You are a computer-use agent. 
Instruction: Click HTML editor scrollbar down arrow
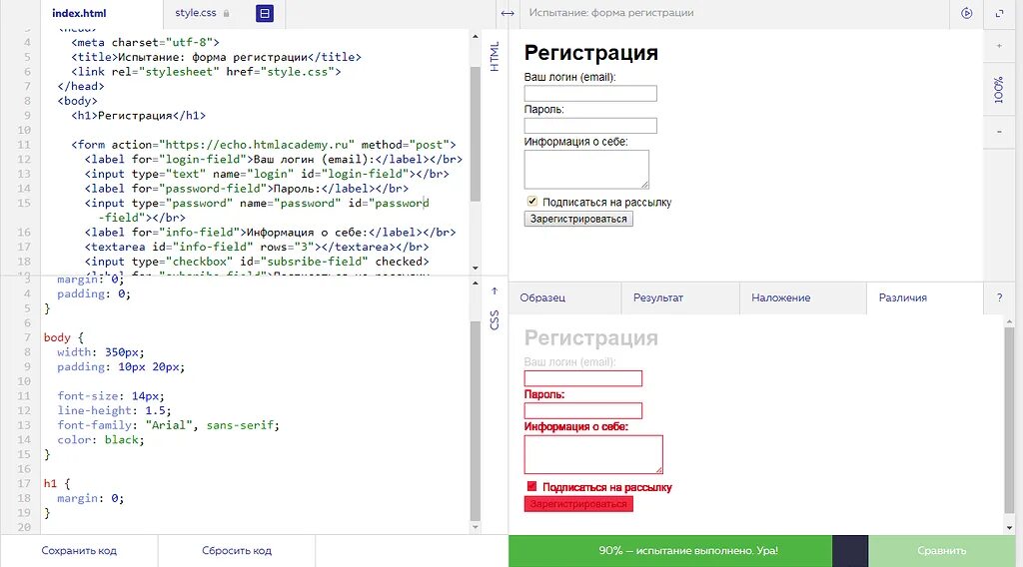click(x=475, y=268)
